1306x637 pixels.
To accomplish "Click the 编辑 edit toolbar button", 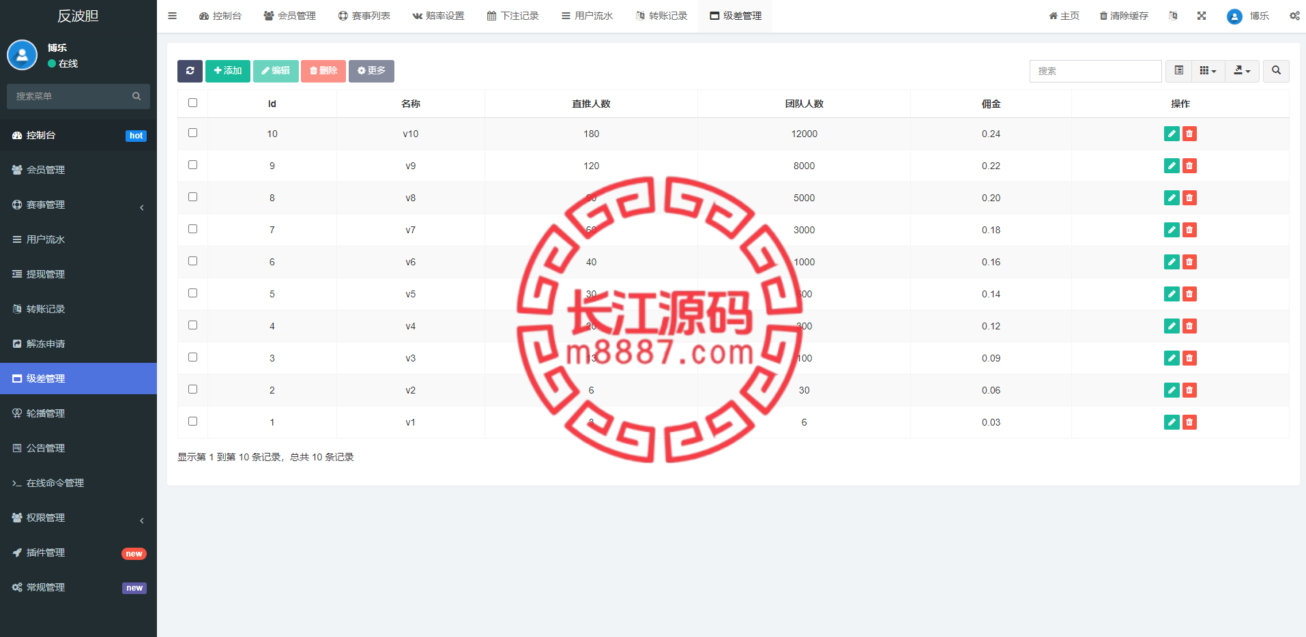I will 276,71.
